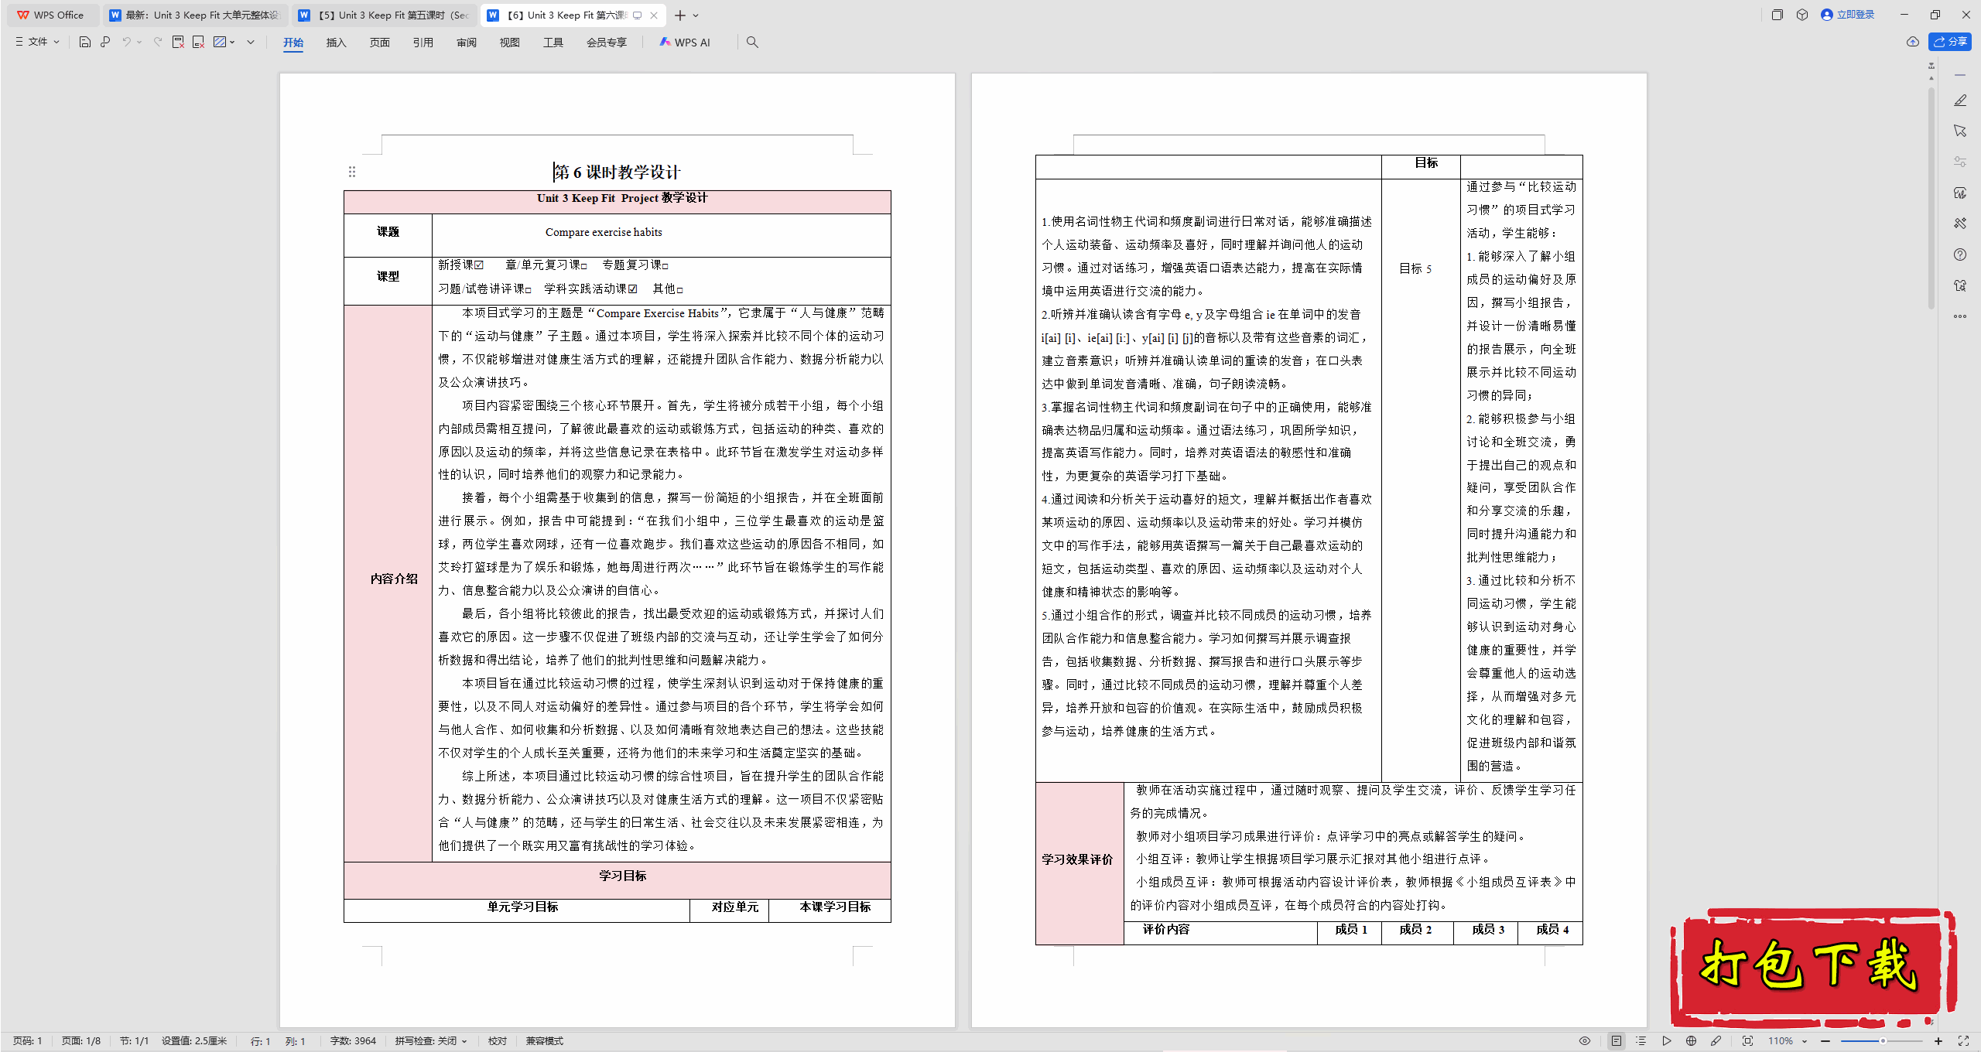Viewport: 1981px width, 1052px height.
Task: Click the cube icon in title bar
Action: (1802, 15)
